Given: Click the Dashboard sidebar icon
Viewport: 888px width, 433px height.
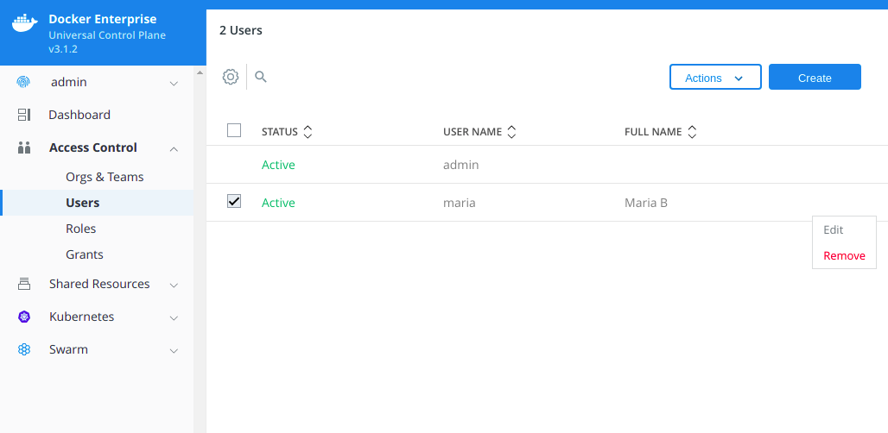Looking at the screenshot, I should click(24, 115).
